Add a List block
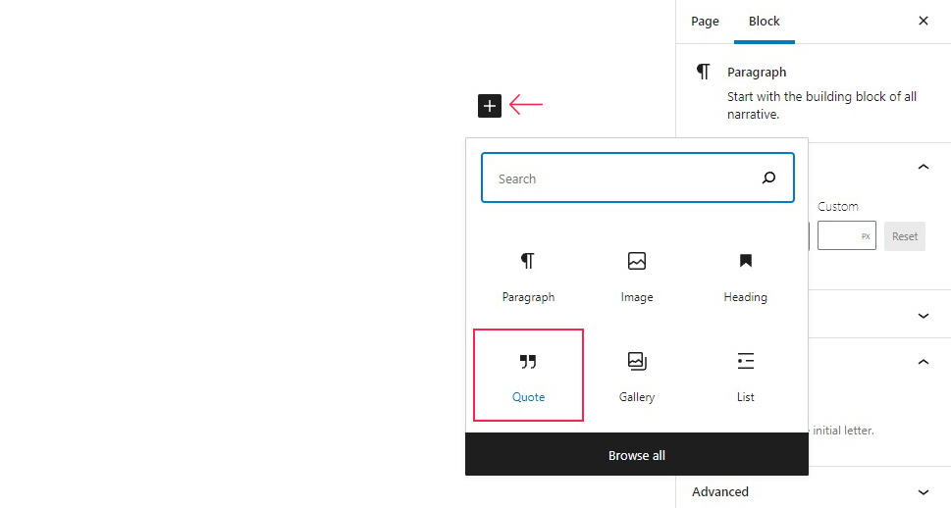The image size is (951, 508). 745,375
